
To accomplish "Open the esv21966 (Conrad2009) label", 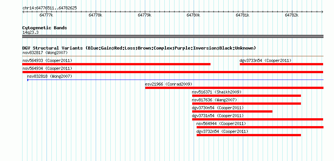I will pos(169,84).
